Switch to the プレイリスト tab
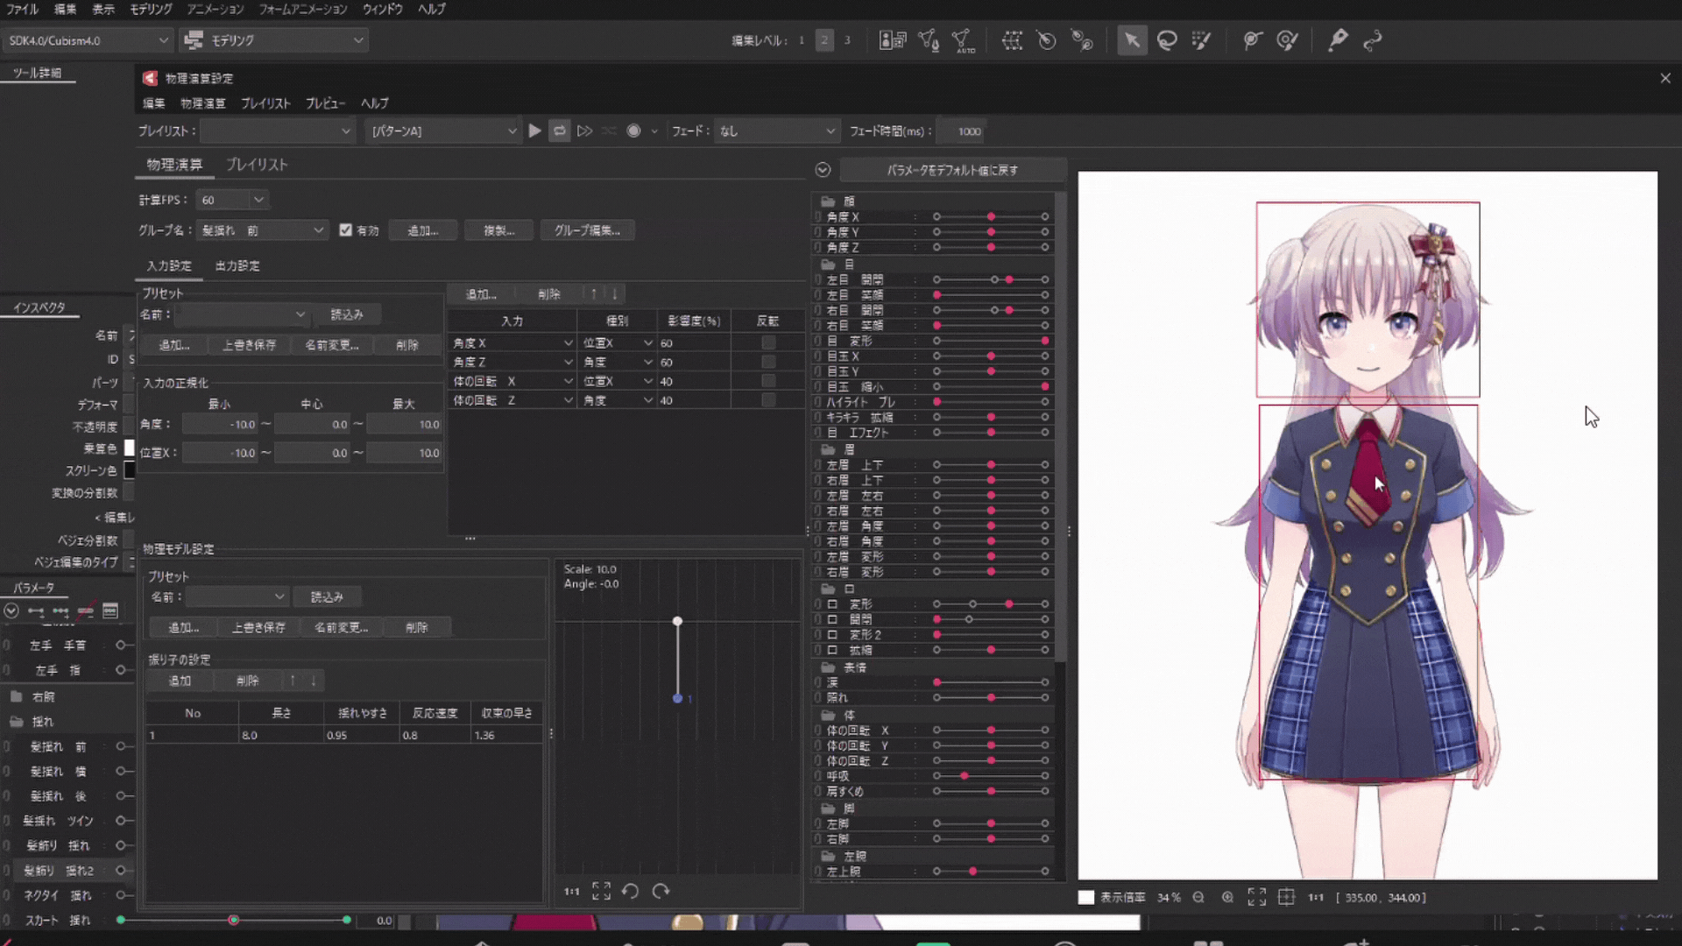 coord(257,165)
